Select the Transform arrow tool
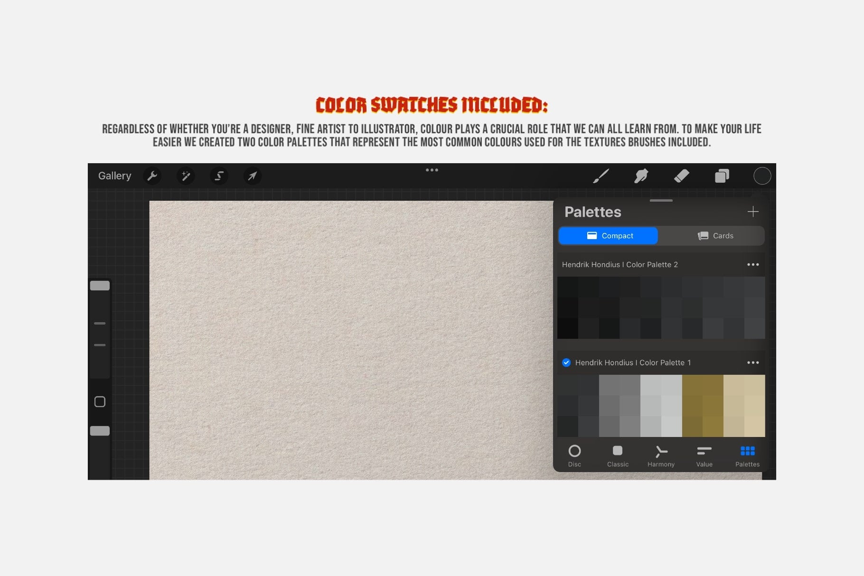Screen dimensions: 864x576 pos(252,176)
